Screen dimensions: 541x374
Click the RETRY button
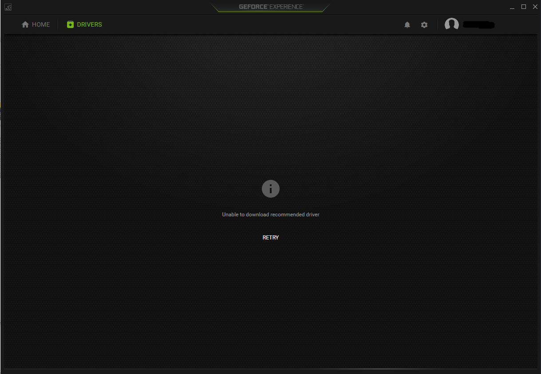[271, 238]
